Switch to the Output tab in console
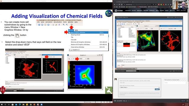189x106 pixels. [x=119, y=65]
